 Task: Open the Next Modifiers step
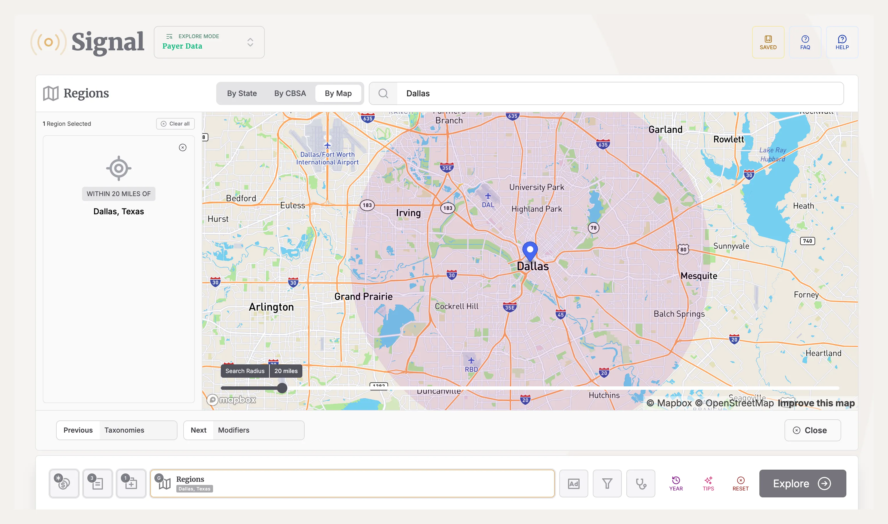pyautogui.click(x=243, y=430)
